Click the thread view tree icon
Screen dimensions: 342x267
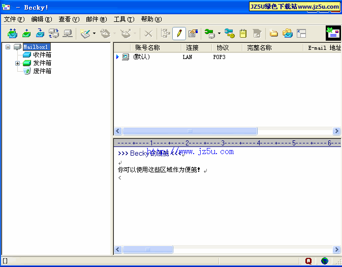point(165,34)
